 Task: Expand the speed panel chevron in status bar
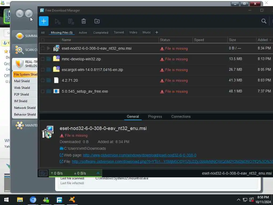coord(98,173)
